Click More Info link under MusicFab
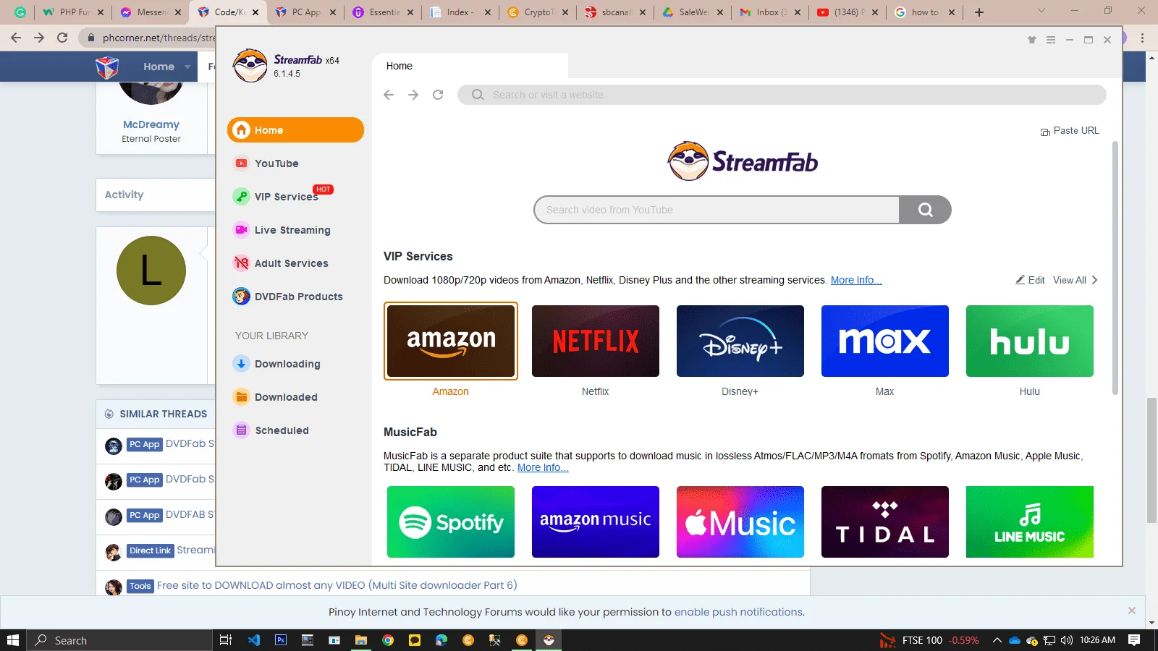 click(543, 467)
